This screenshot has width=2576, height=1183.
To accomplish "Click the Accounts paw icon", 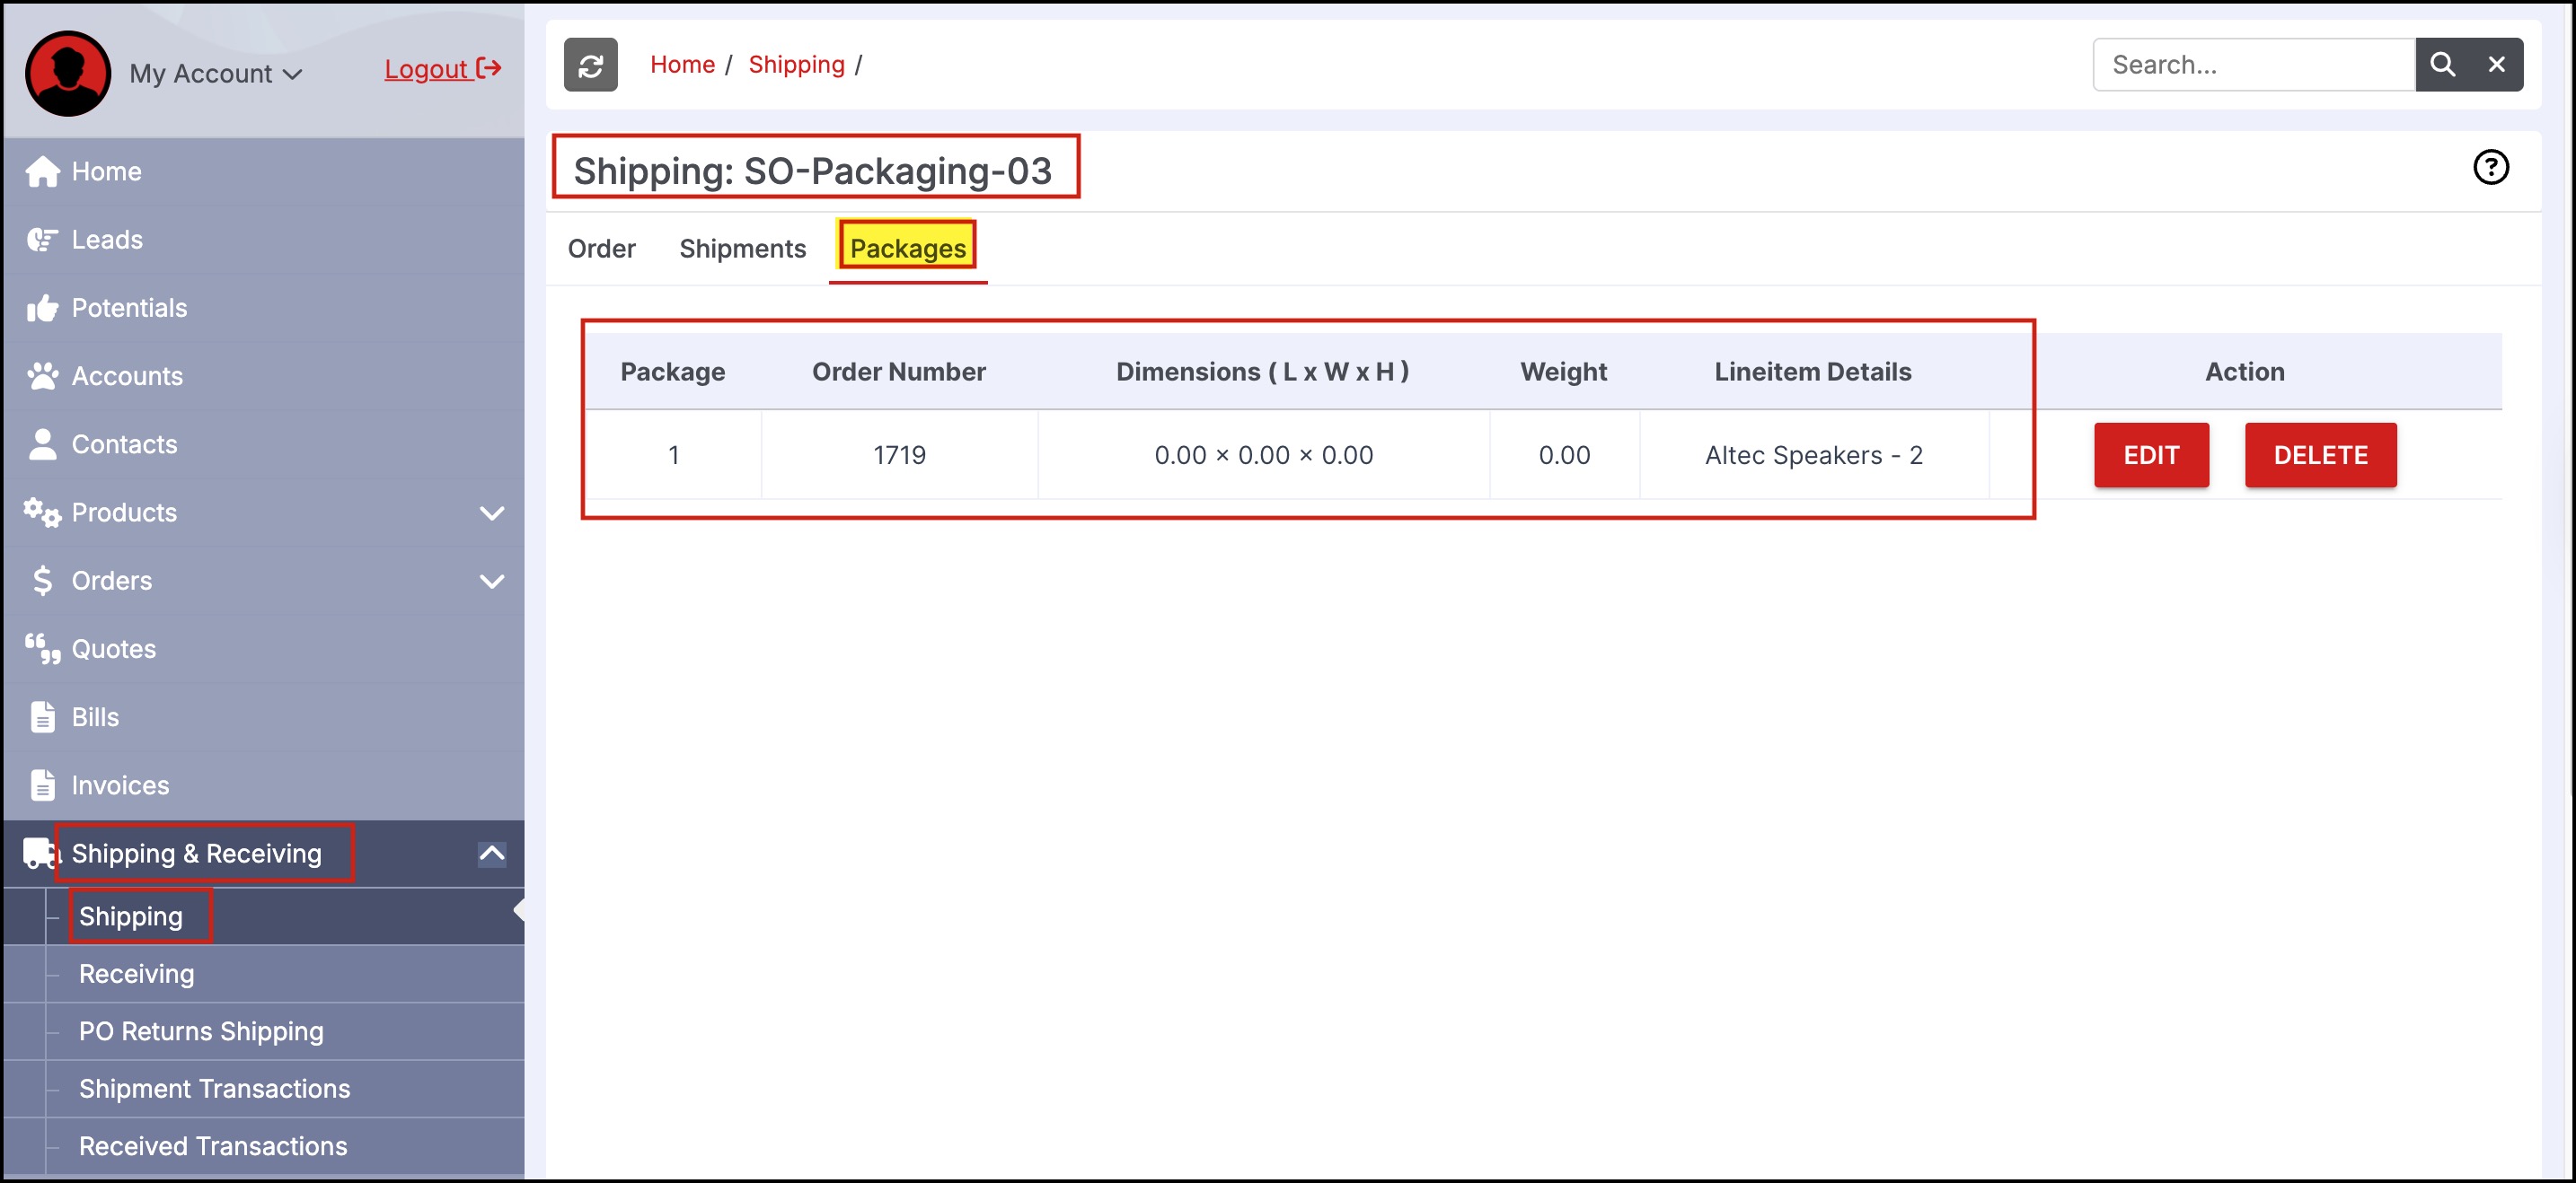I will pyautogui.click(x=42, y=376).
